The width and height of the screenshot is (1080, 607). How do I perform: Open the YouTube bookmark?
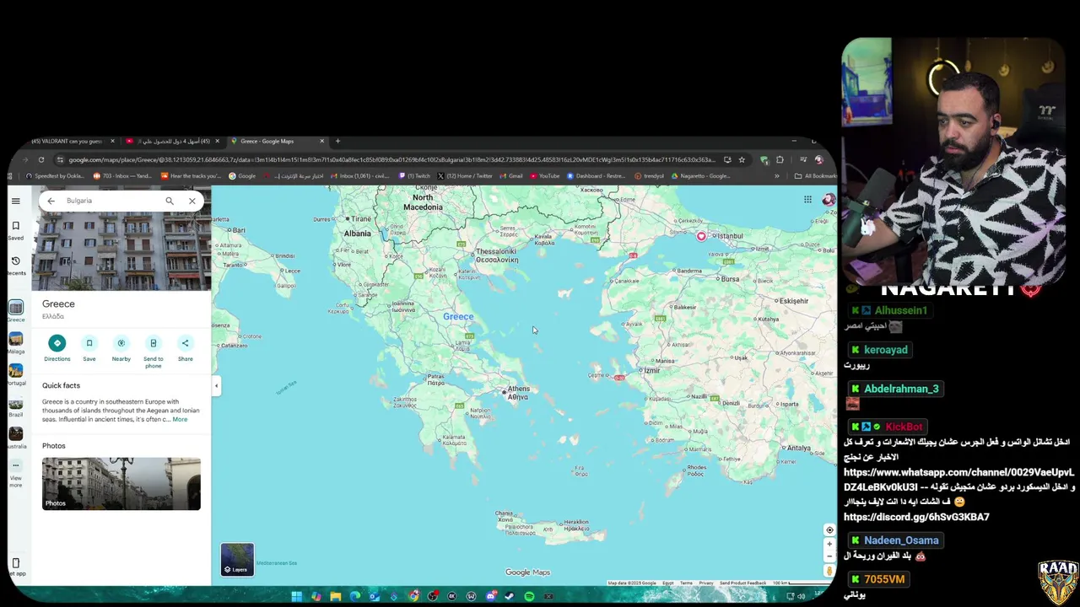point(544,176)
